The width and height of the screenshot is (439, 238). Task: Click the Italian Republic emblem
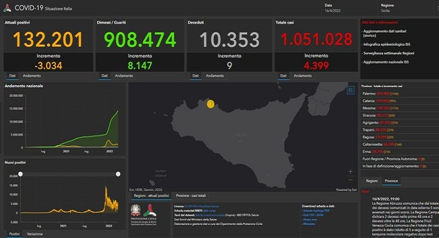(x=136, y=210)
